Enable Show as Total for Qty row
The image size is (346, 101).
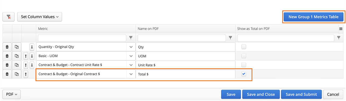coord(244,47)
